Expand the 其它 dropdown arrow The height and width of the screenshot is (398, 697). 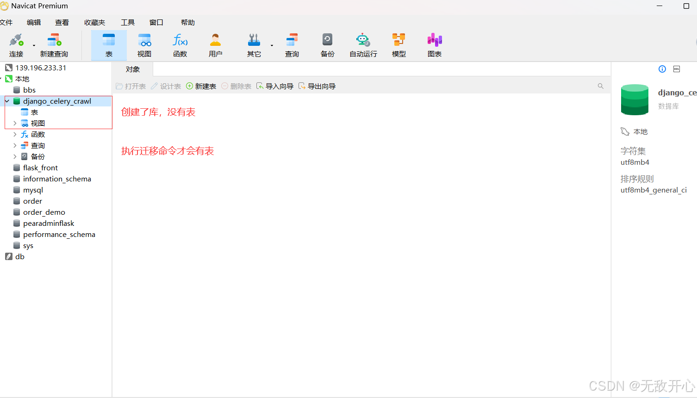coord(272,45)
